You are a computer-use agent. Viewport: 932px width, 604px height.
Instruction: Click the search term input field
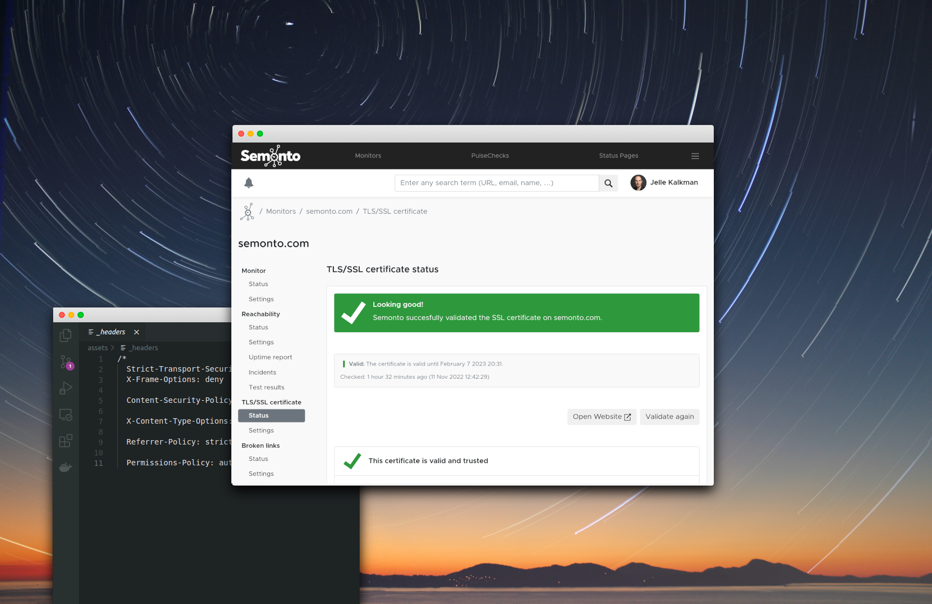(497, 183)
